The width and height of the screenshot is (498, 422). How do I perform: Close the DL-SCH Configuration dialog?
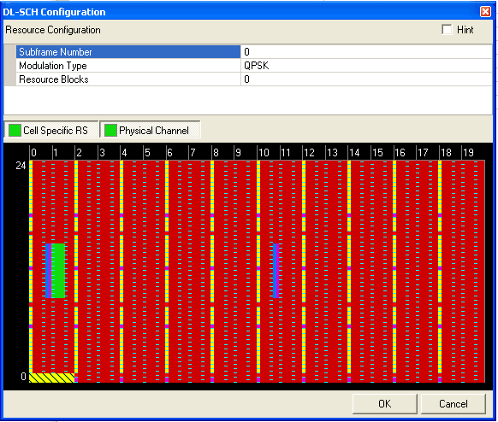(x=485, y=12)
